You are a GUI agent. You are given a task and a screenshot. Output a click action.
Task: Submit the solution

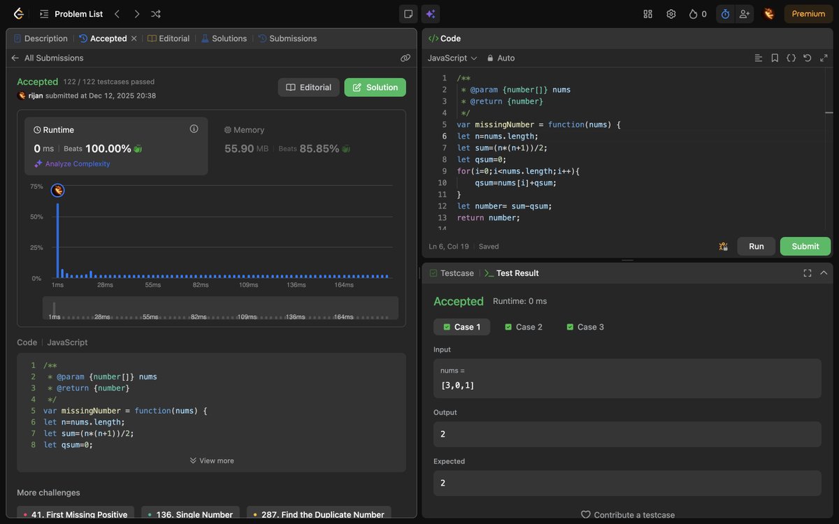(x=805, y=246)
